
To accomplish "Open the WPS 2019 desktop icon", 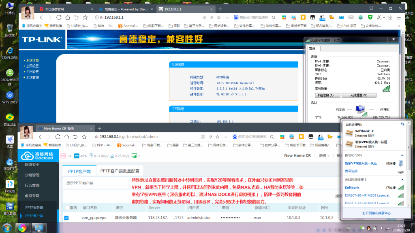I will click(10, 97).
